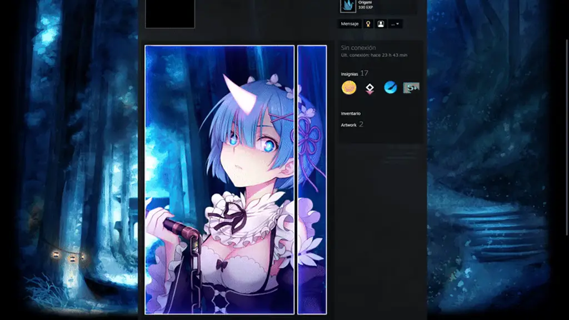
Task: Open the blue paintbrush community badge
Action: 390,87
